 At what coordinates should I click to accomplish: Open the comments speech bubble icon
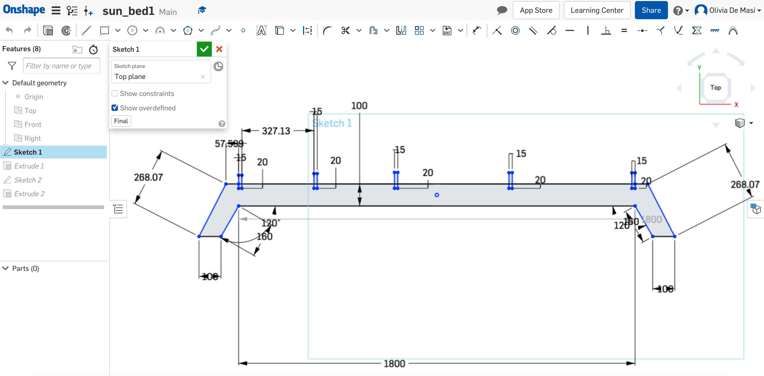pyautogui.click(x=502, y=10)
